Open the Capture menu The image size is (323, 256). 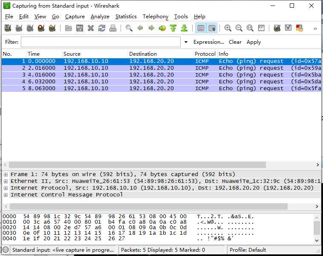(x=75, y=17)
